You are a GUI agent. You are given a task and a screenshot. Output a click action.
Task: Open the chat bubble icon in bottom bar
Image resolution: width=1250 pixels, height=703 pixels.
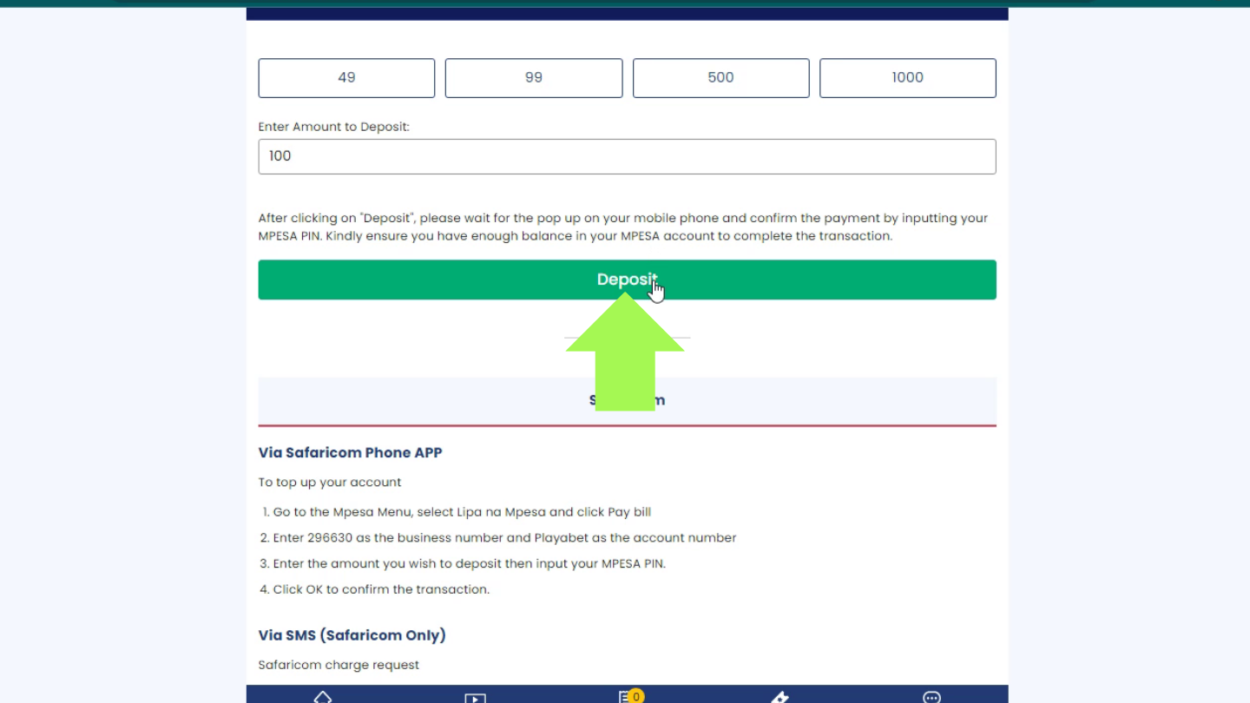[931, 698]
